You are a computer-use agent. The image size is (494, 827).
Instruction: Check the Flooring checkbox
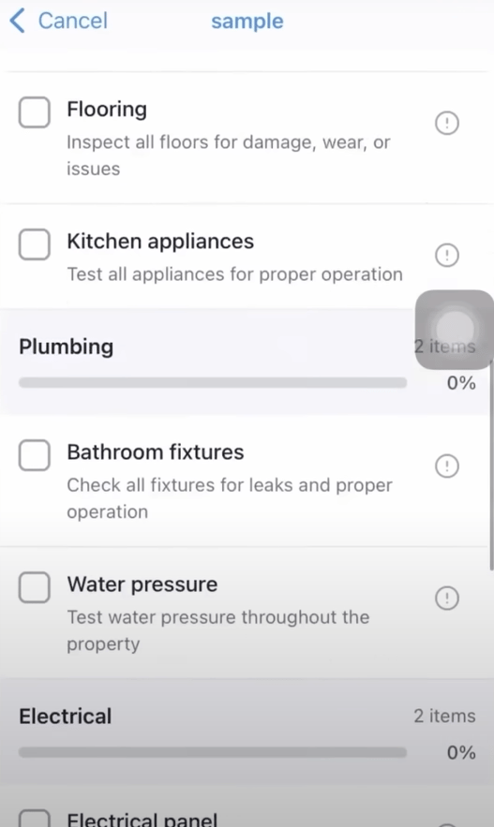pyautogui.click(x=35, y=111)
